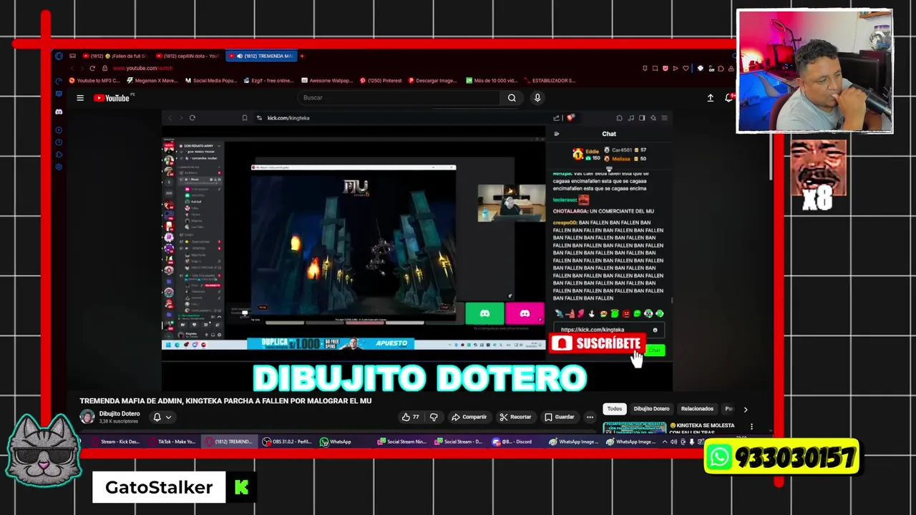Click the pink Discord button in the stream
Screen dimensions: 916x515
point(525,313)
